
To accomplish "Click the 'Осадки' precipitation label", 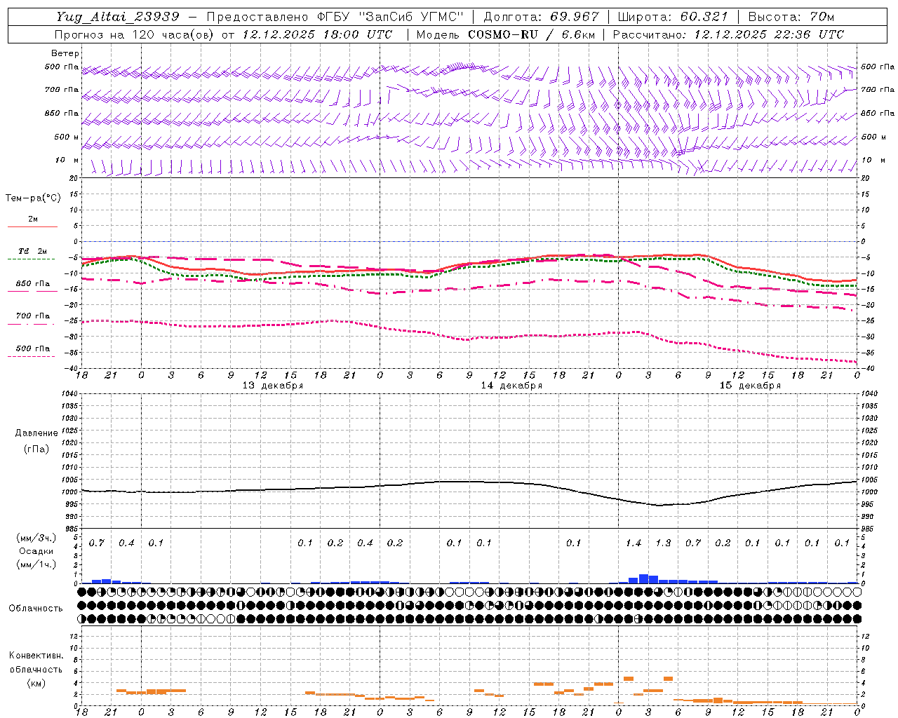I will pyautogui.click(x=36, y=551).
